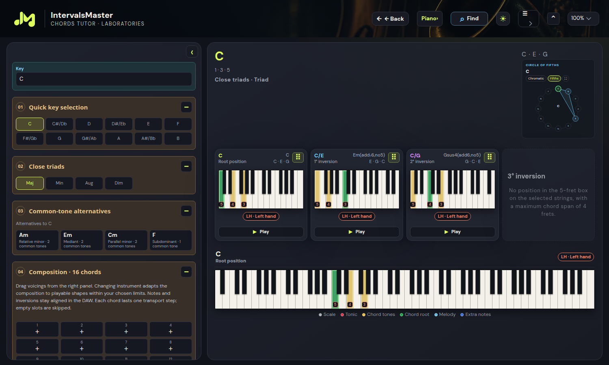This screenshot has width=609, height=365.
Task: Go Back using the header button
Action: tap(390, 19)
